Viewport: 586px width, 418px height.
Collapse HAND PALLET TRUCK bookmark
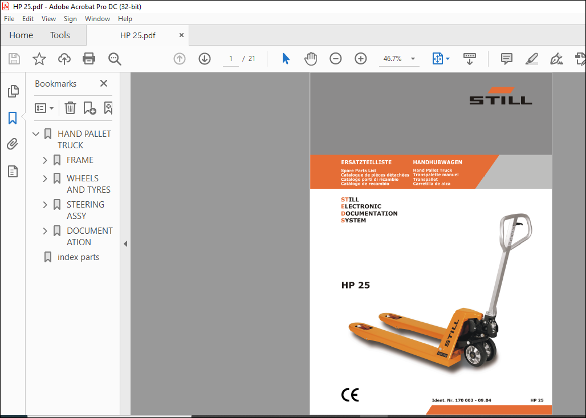(x=36, y=134)
